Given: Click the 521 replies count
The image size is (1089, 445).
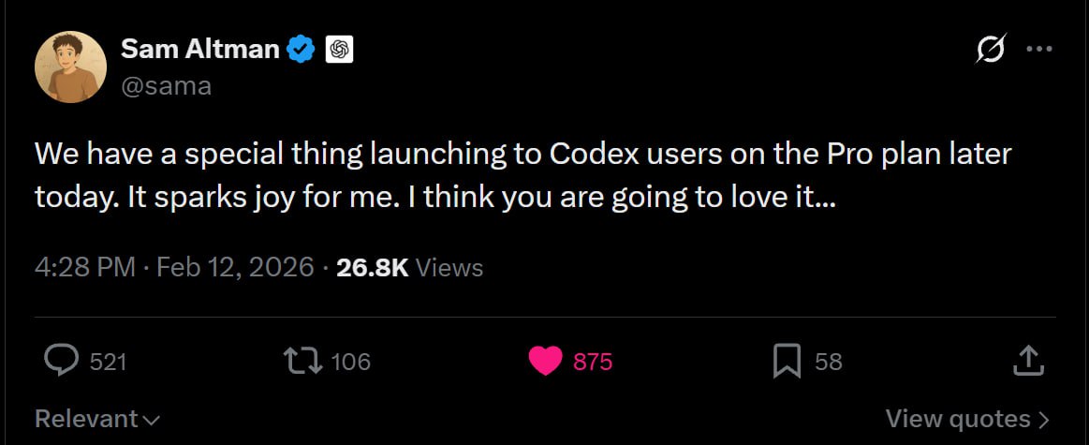Looking at the screenshot, I should [108, 362].
